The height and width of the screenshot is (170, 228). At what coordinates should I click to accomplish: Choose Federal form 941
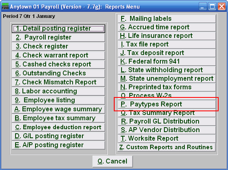coord(167,62)
